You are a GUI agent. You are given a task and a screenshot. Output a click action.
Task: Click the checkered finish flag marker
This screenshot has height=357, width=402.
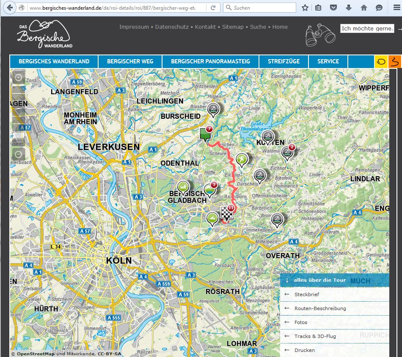[x=227, y=214]
